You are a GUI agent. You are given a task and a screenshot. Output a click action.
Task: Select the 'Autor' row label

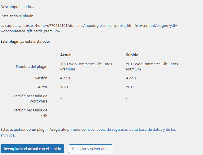tap(42, 87)
